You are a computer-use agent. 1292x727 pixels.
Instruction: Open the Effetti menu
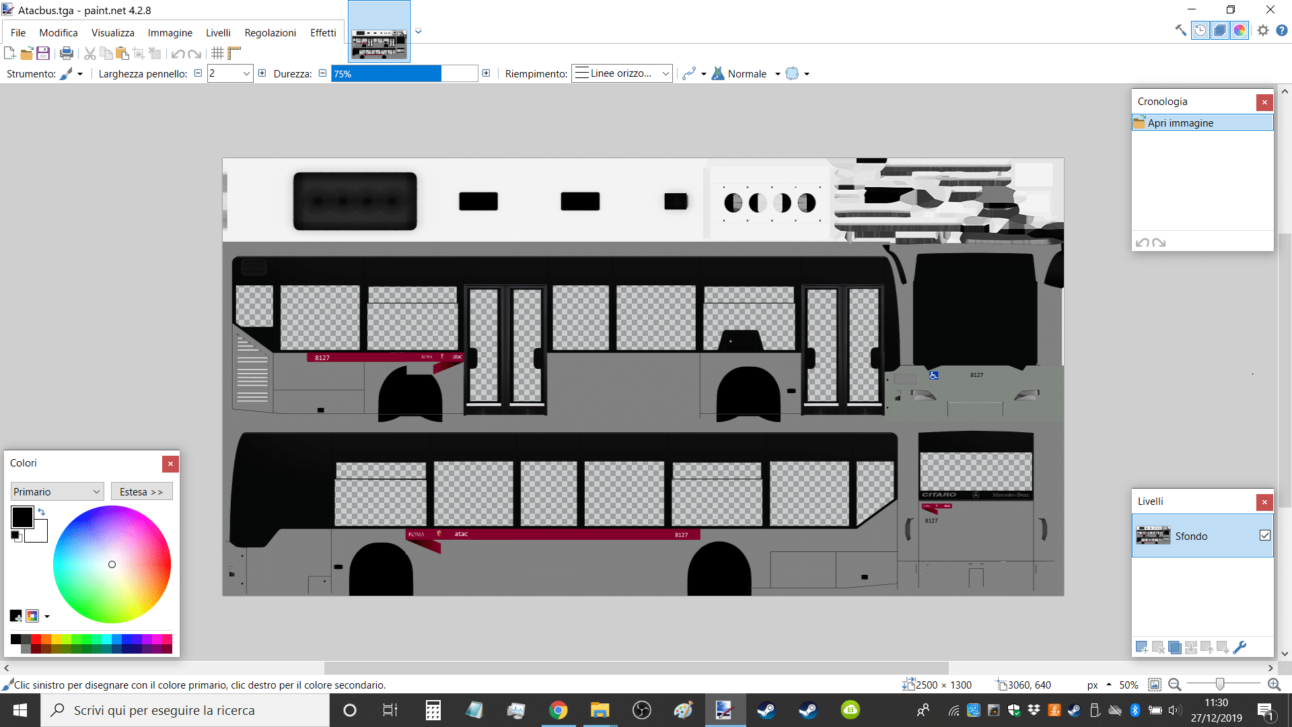[x=323, y=32]
